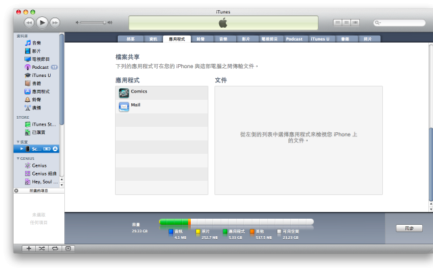
Task: Open 音樂 library in sidebar
Action: (36, 43)
